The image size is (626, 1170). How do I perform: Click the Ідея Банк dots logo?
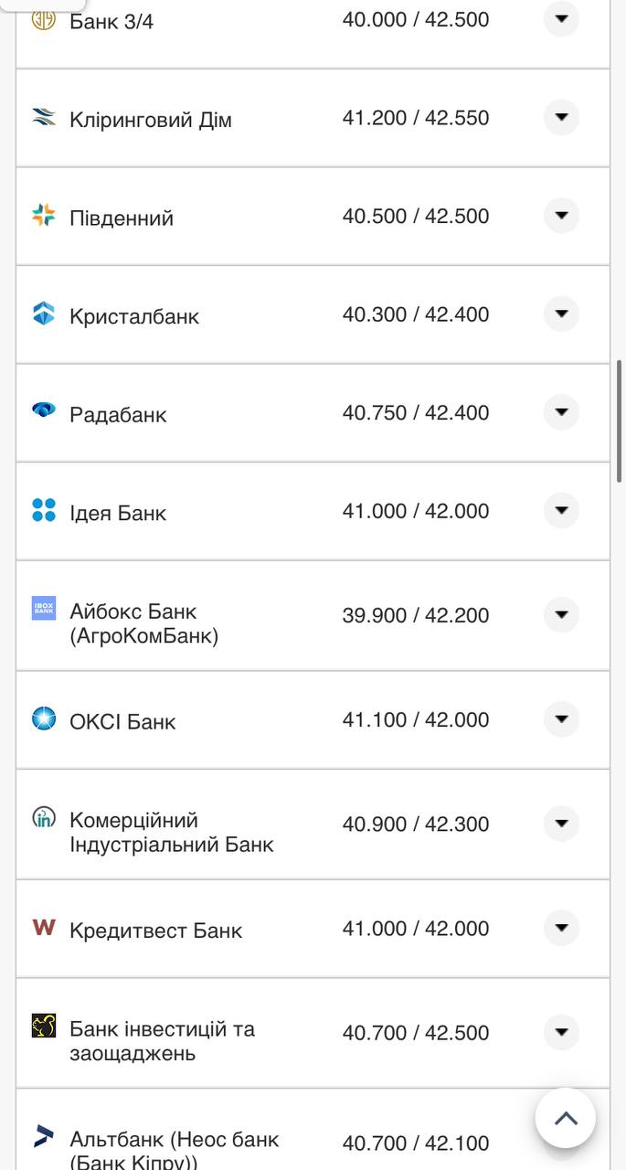pyautogui.click(x=44, y=510)
